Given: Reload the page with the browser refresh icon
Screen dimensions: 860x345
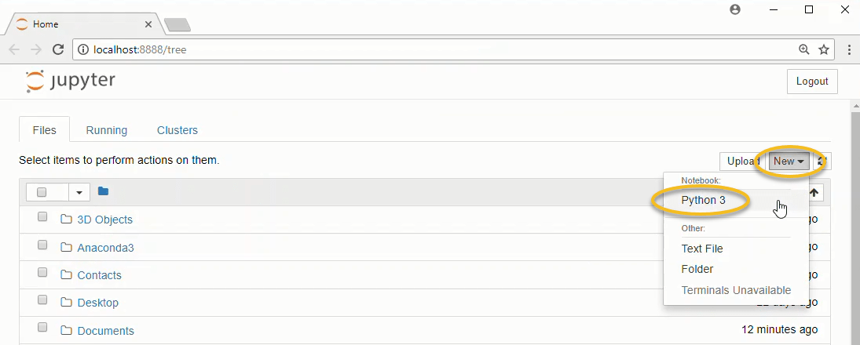Looking at the screenshot, I should [x=58, y=49].
